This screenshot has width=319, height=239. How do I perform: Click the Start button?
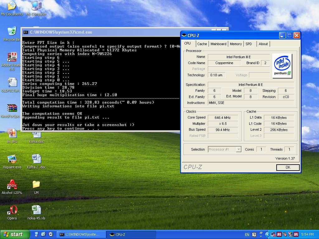click(14, 234)
